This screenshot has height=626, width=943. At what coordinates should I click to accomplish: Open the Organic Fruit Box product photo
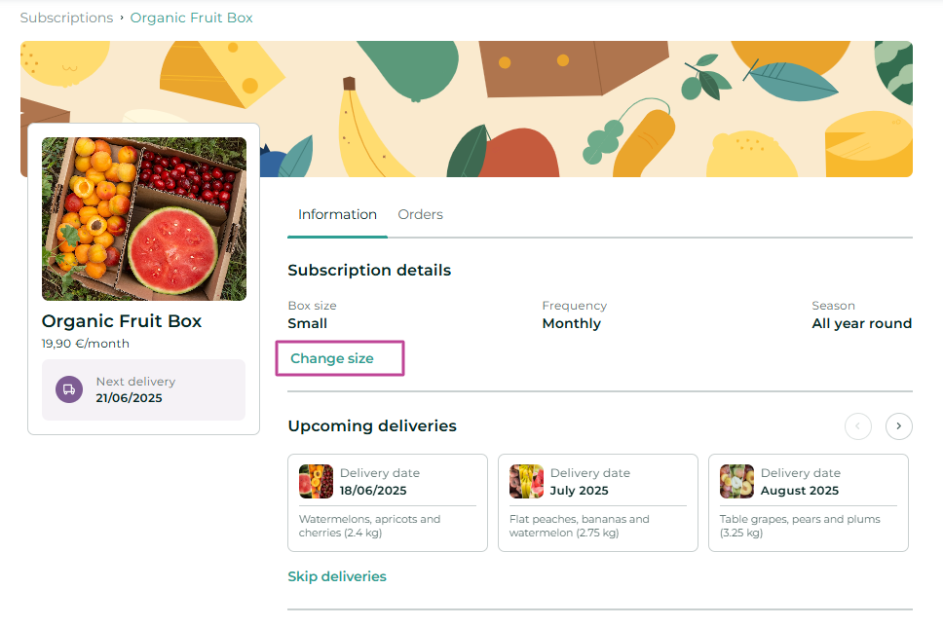[x=144, y=219]
